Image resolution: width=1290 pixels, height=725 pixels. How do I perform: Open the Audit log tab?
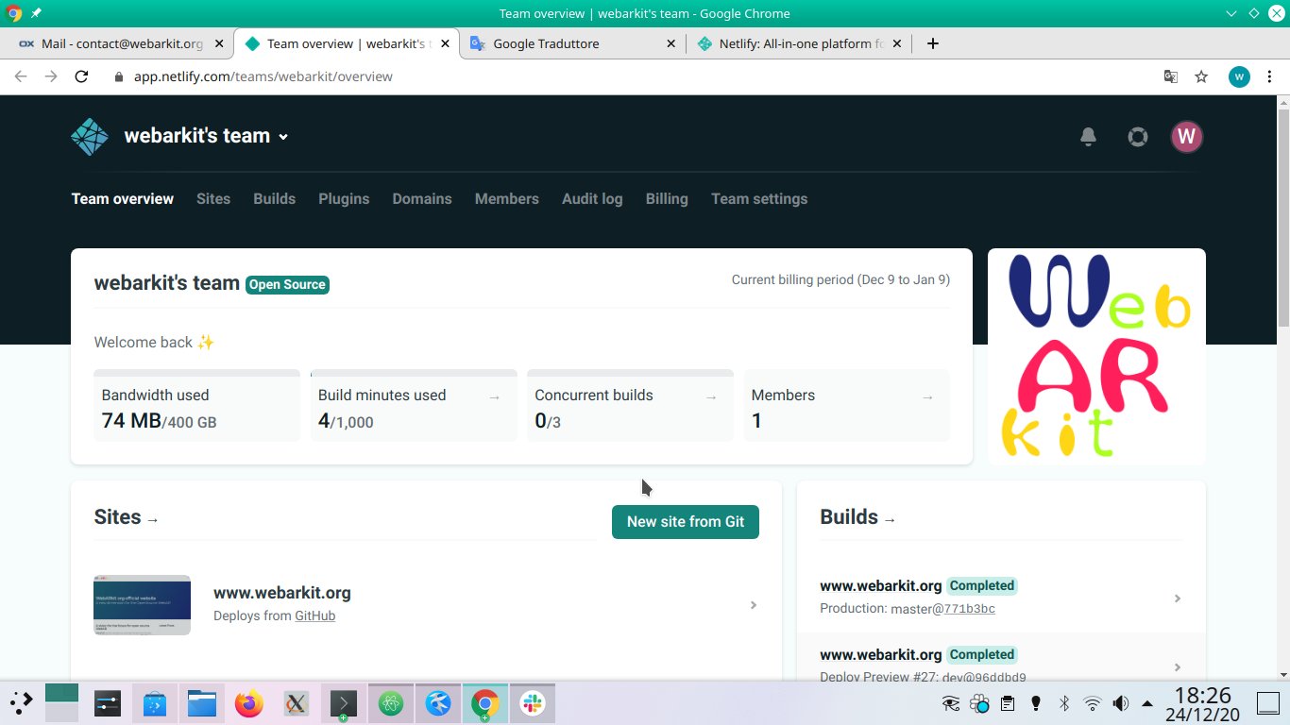click(592, 199)
